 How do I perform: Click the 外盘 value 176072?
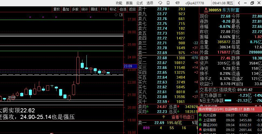click(224, 52)
